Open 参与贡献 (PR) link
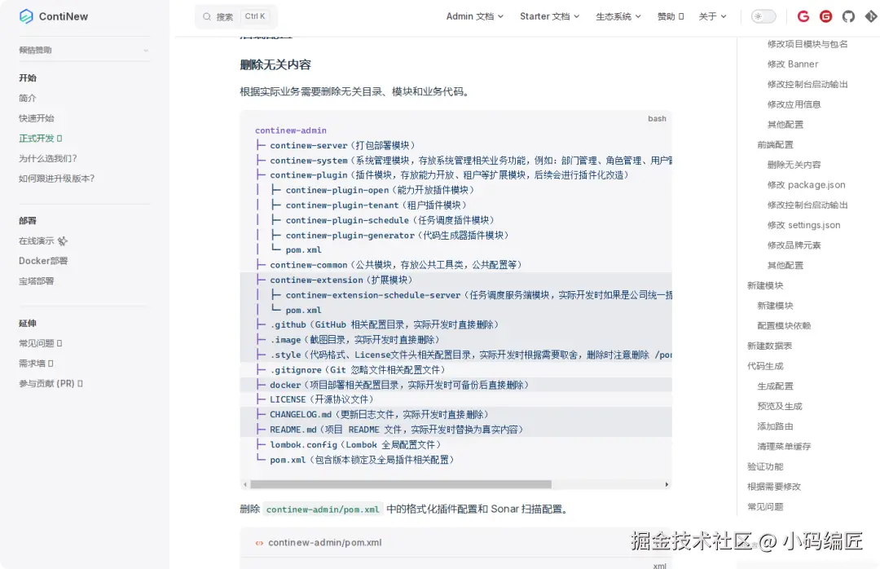 (51, 384)
